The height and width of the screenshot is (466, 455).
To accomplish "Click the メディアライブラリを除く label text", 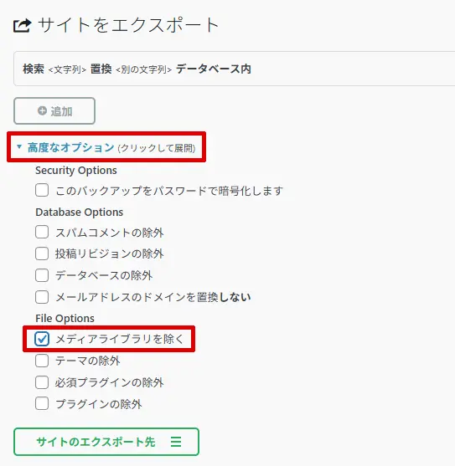I will (120, 339).
